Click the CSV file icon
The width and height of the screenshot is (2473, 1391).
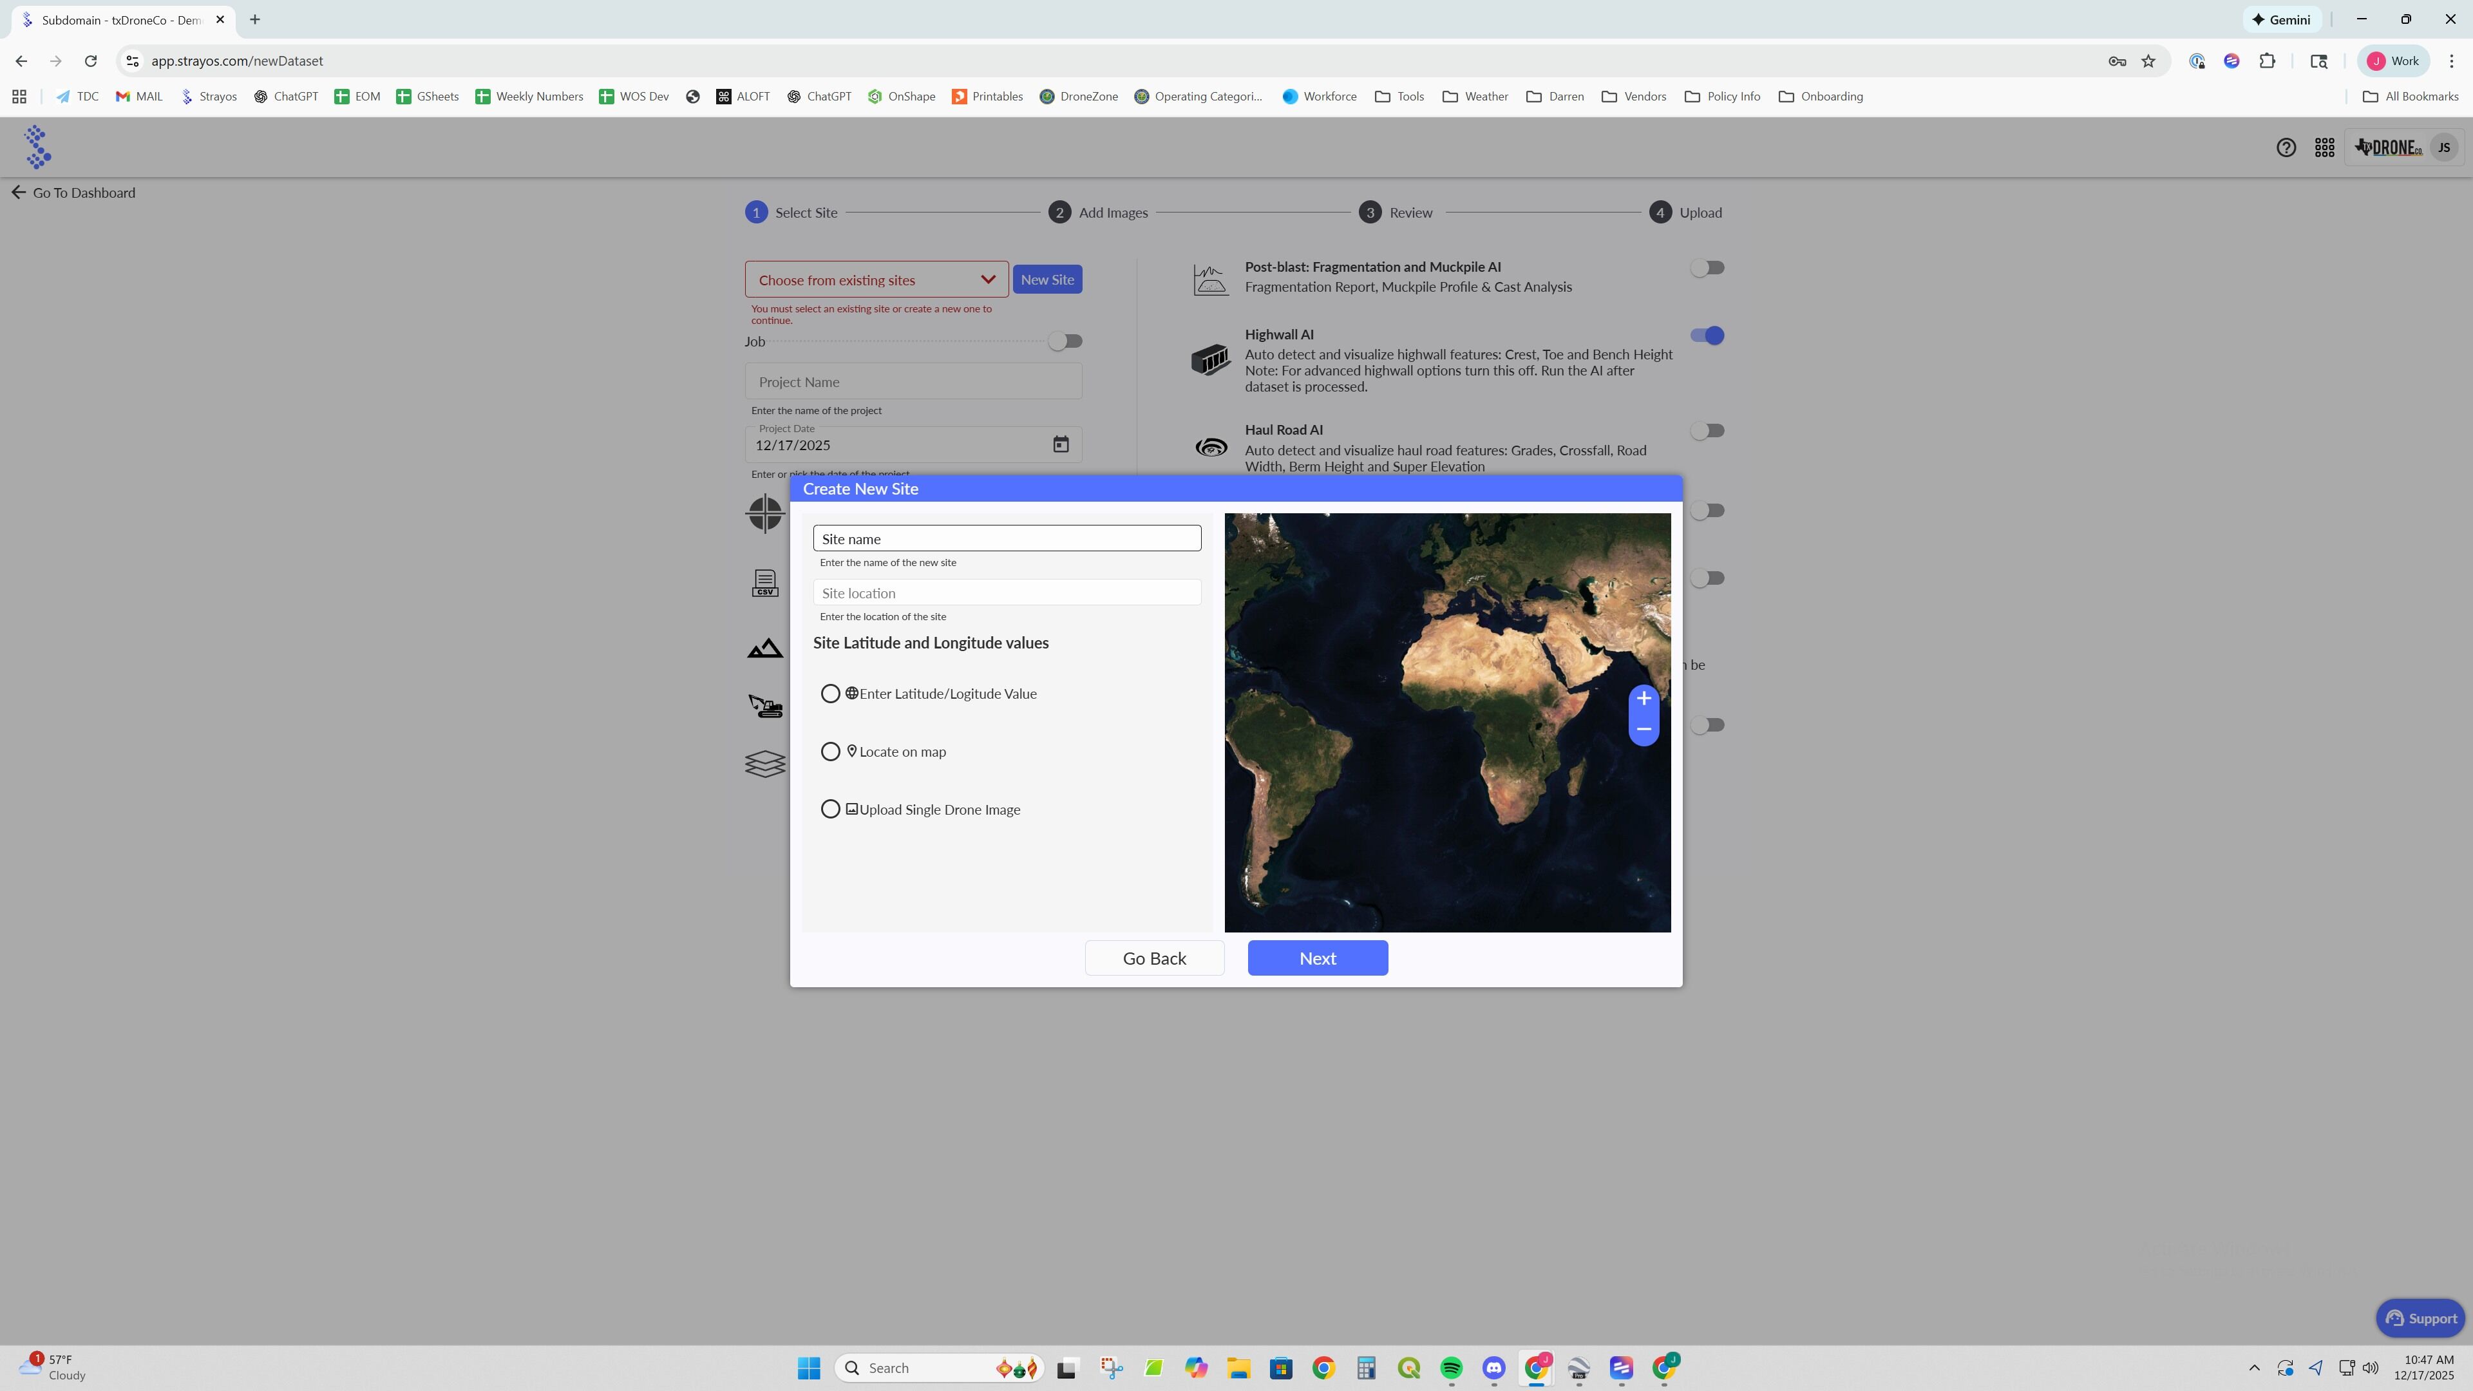pyautogui.click(x=765, y=583)
